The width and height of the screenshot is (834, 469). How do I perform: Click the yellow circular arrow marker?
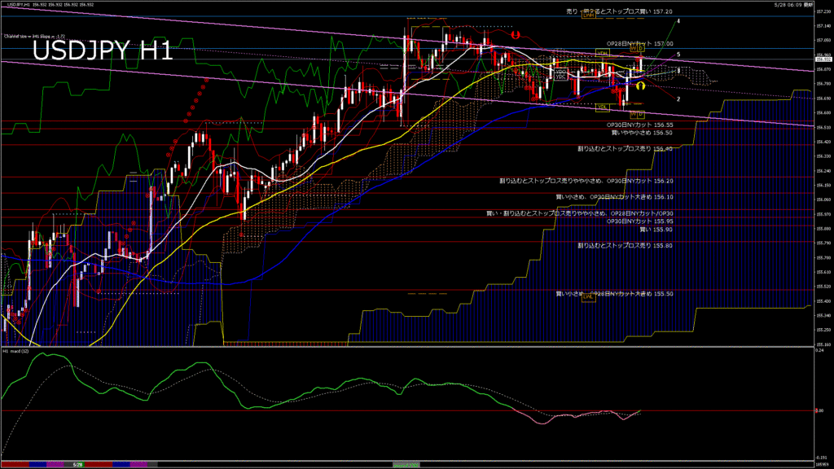(642, 85)
